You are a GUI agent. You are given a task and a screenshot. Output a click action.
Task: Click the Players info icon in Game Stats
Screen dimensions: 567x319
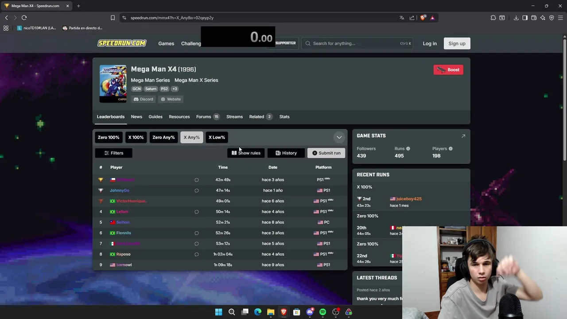(450, 149)
